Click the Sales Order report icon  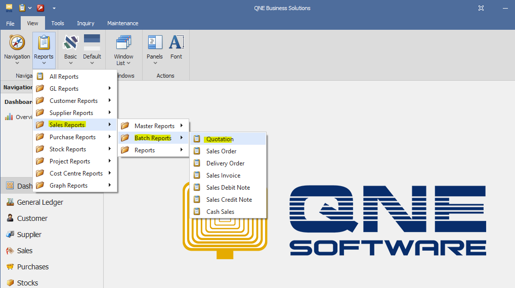coord(197,151)
